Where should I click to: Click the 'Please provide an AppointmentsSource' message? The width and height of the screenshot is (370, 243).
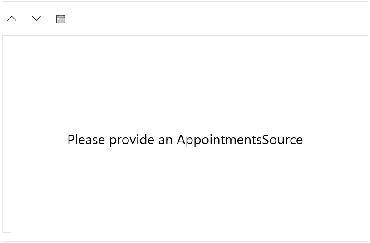point(185,140)
